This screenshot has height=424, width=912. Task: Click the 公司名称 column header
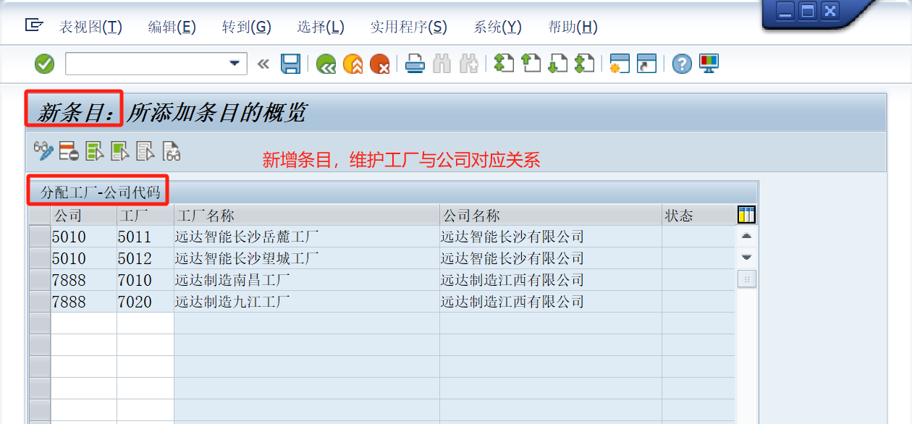[551, 216]
